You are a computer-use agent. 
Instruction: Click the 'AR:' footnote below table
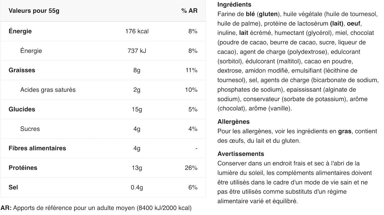click(x=6, y=208)
